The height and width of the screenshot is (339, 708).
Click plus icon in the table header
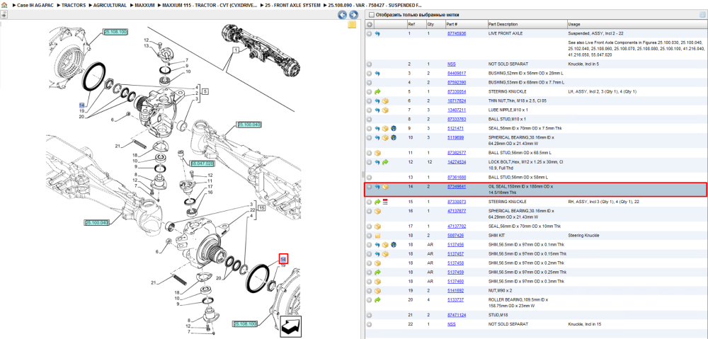click(x=370, y=24)
